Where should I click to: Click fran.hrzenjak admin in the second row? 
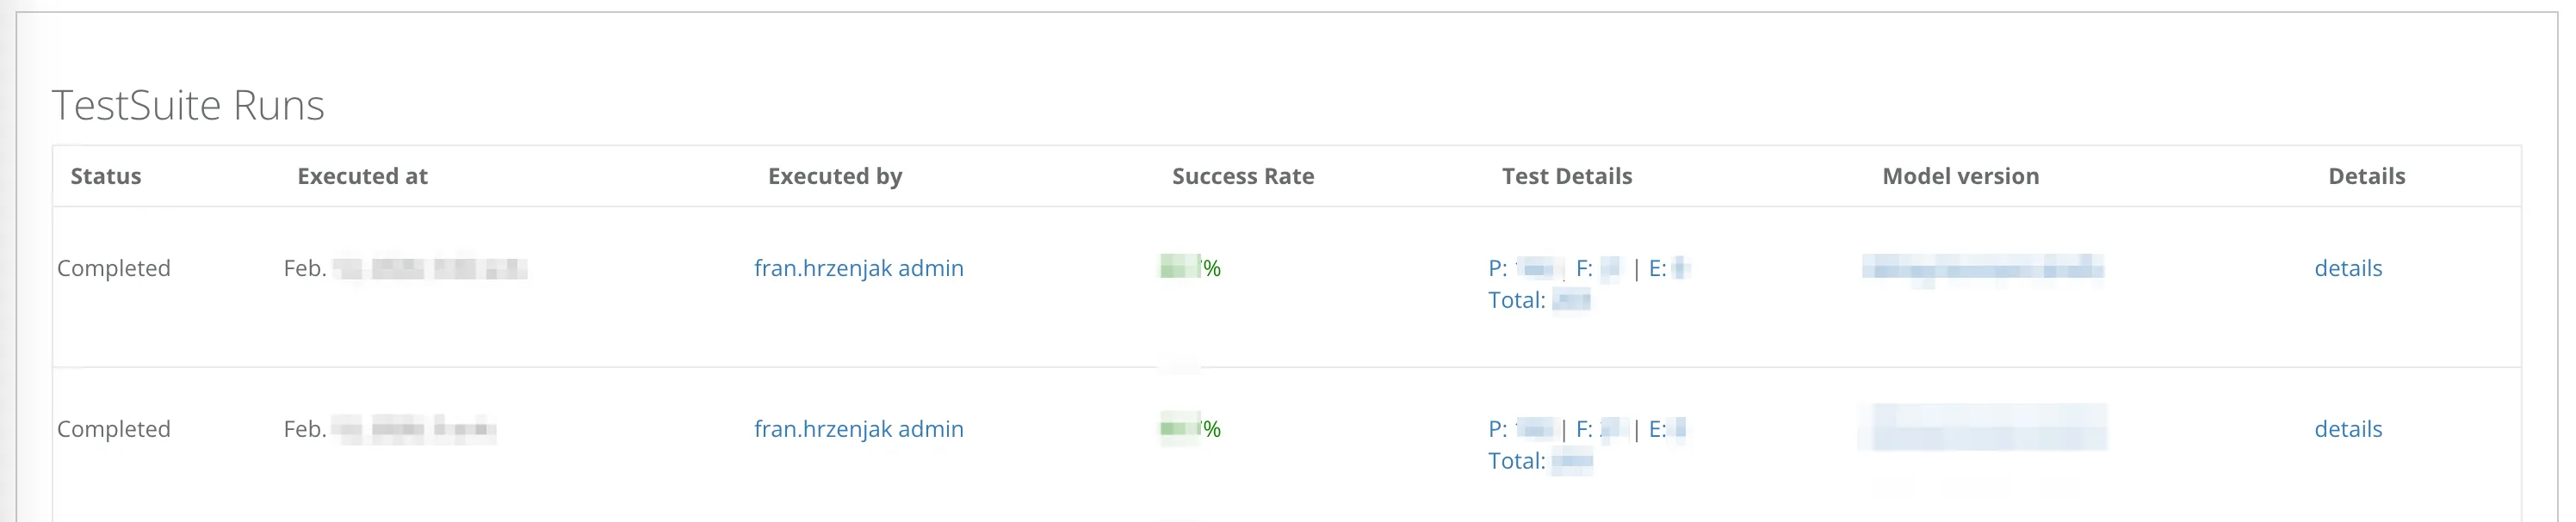coord(859,428)
